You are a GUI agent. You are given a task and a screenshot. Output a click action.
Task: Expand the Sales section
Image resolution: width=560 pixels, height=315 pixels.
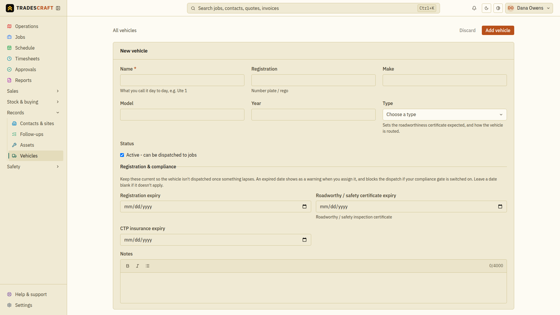34,91
